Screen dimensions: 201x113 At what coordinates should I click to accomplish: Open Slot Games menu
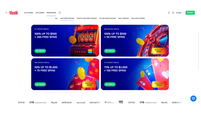pos(29,13)
